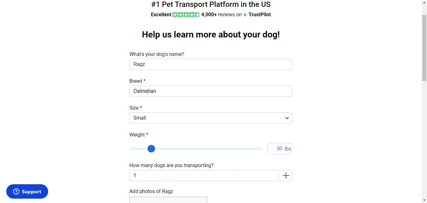Click the chevron icon on the Size selector

[287, 118]
